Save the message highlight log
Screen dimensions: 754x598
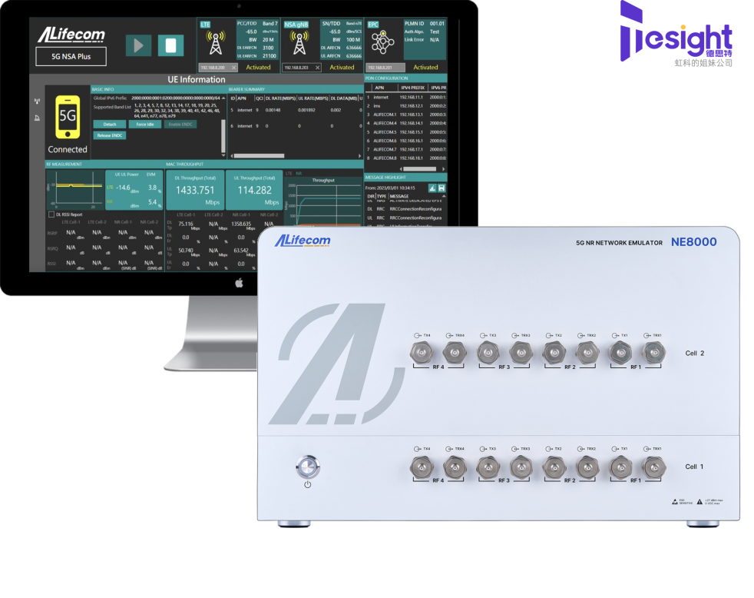point(441,188)
